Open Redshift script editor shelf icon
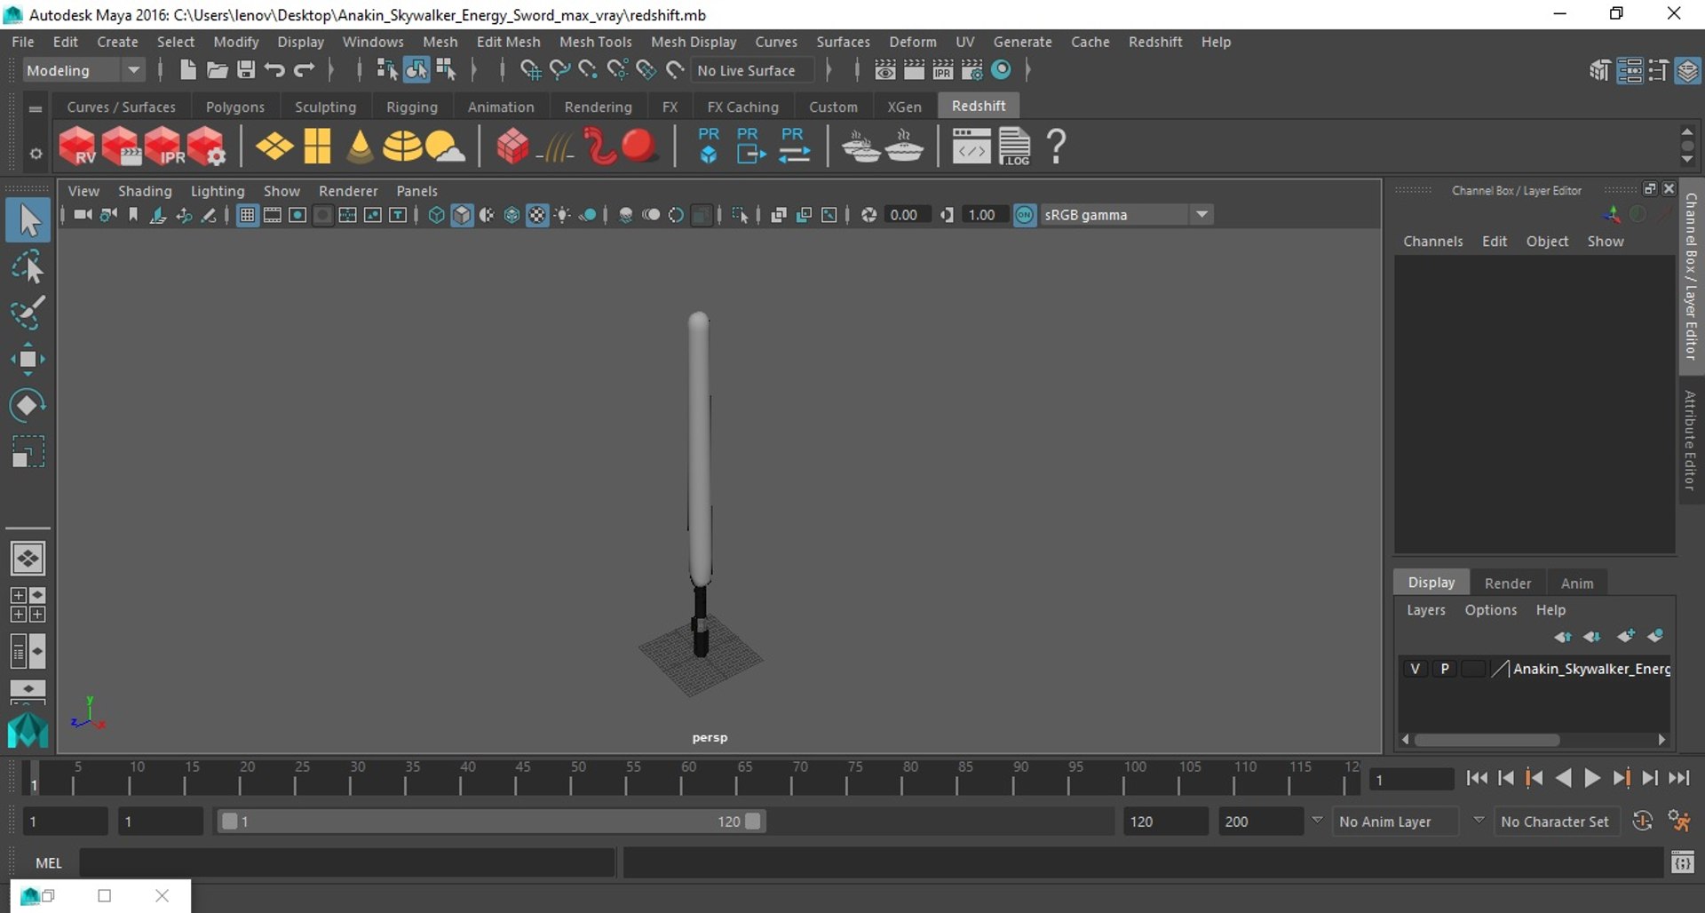The height and width of the screenshot is (913, 1705). coord(971,147)
